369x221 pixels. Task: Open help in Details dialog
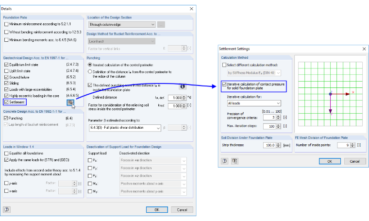[7, 209]
